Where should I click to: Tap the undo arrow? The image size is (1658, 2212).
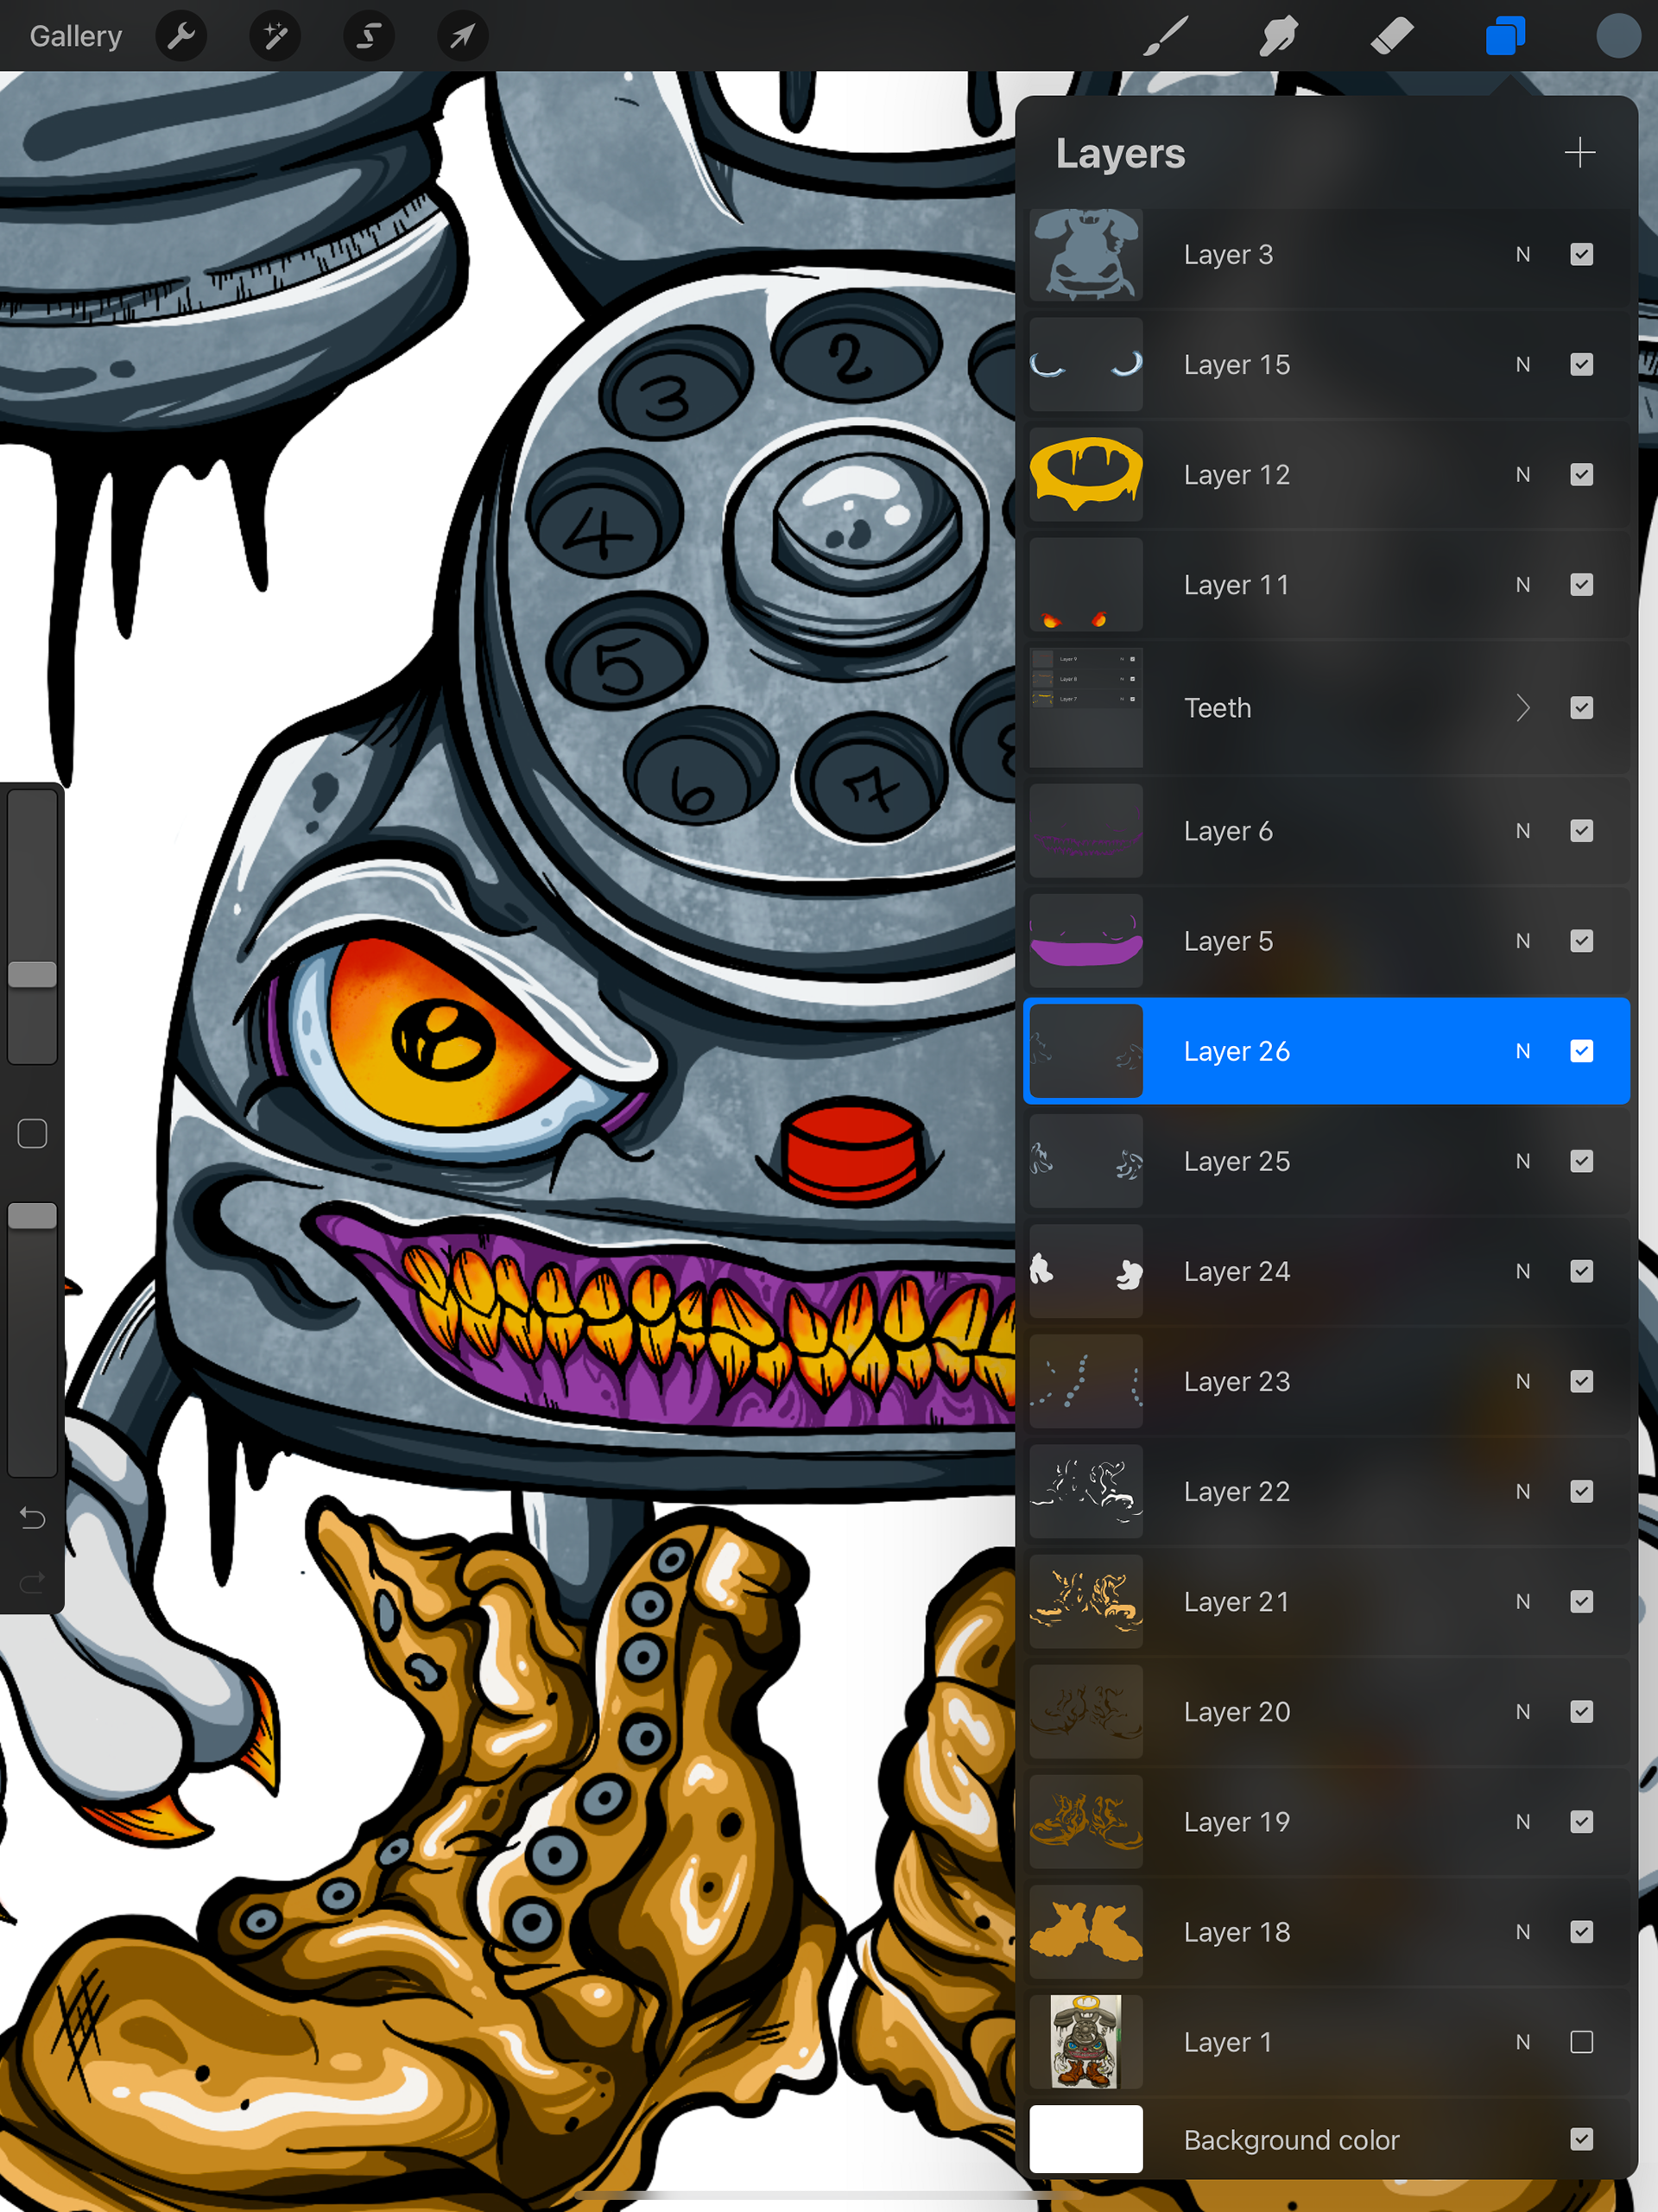[32, 1519]
